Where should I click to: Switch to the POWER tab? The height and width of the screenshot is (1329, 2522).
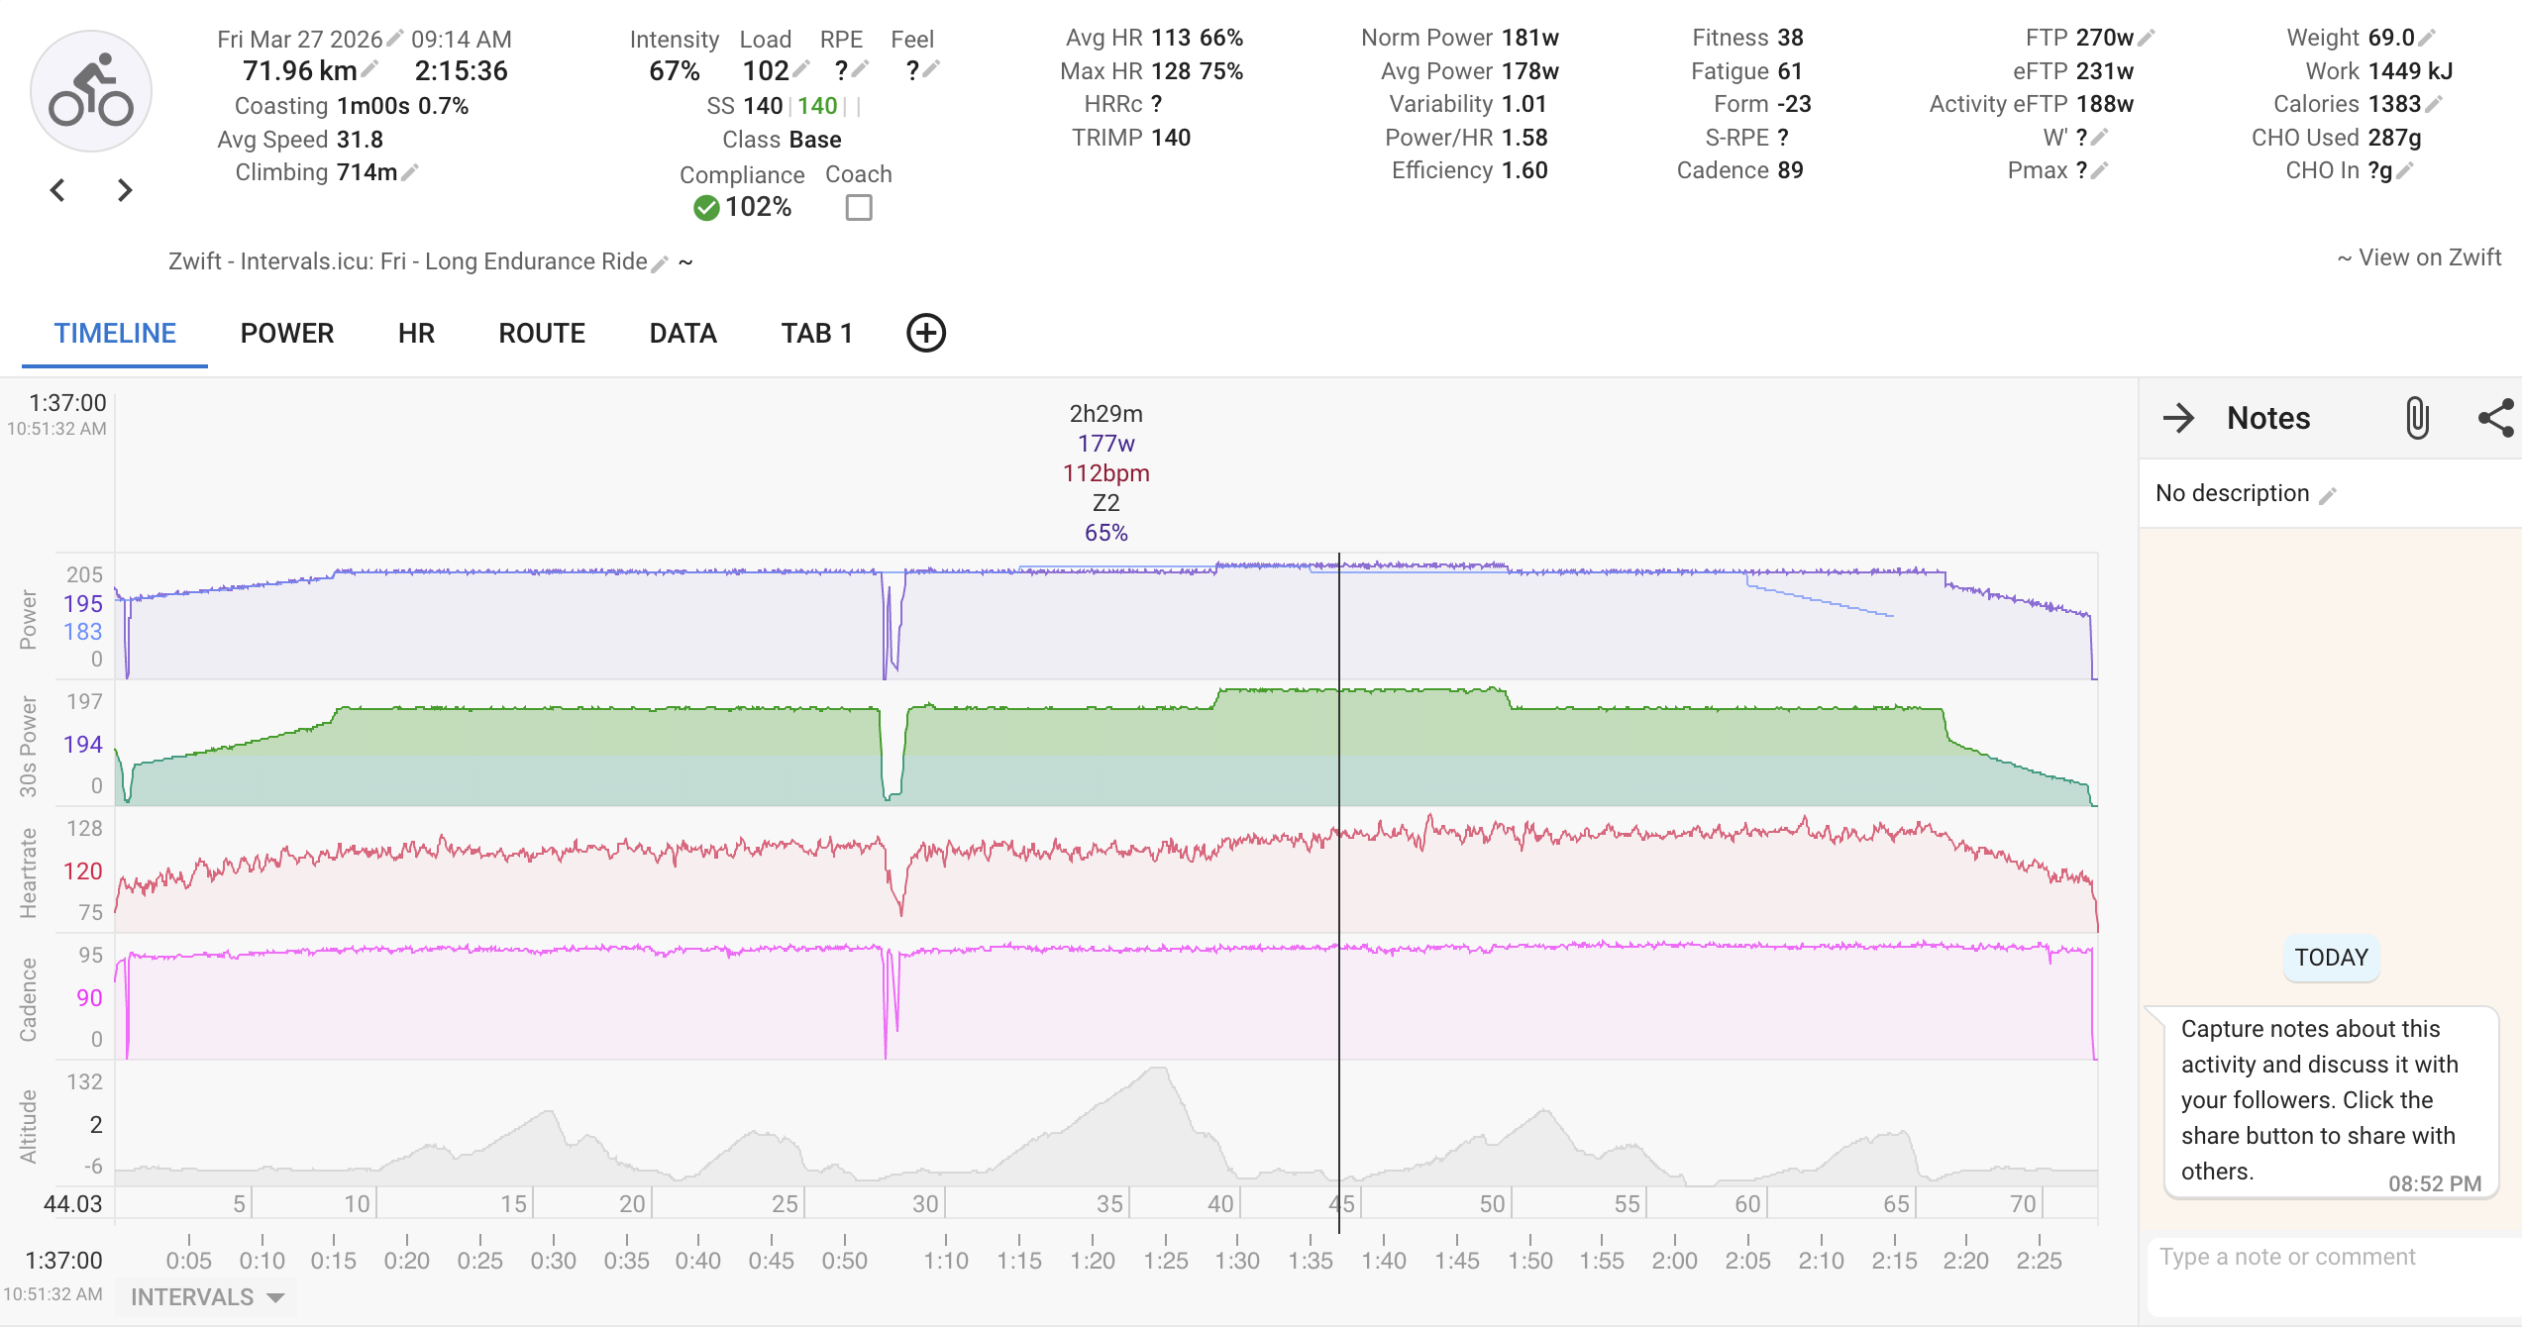click(287, 334)
